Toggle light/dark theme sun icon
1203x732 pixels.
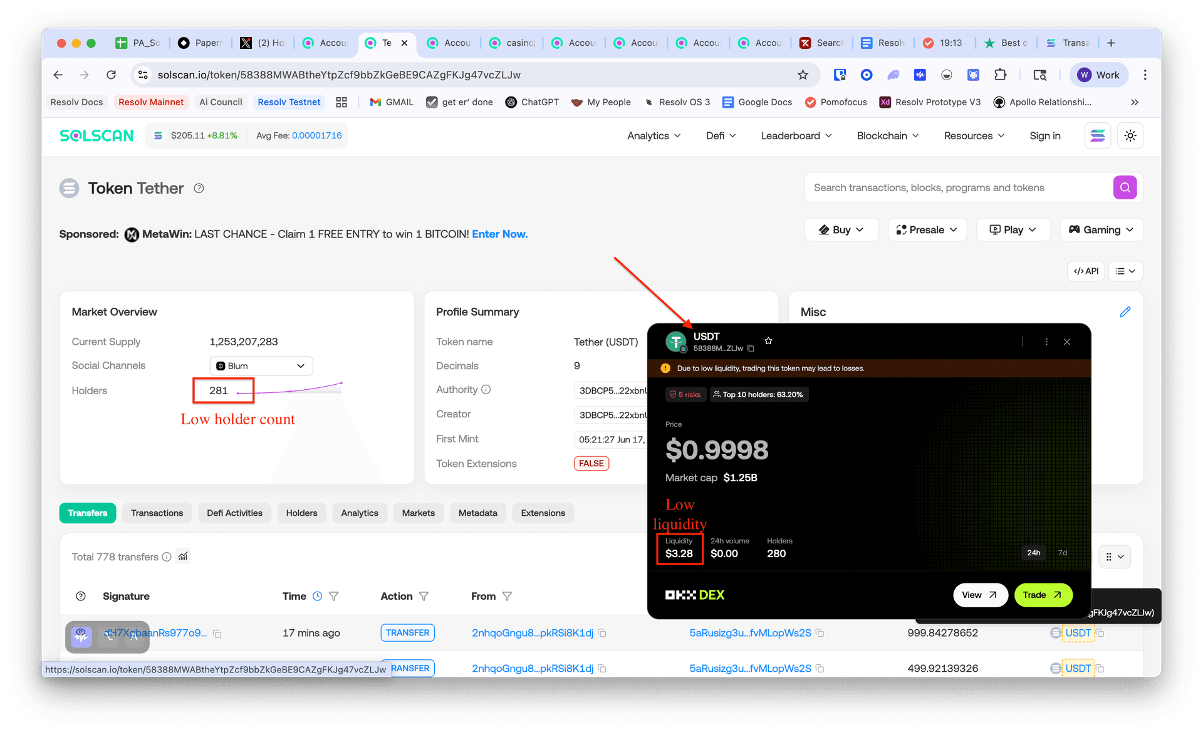[x=1130, y=135]
